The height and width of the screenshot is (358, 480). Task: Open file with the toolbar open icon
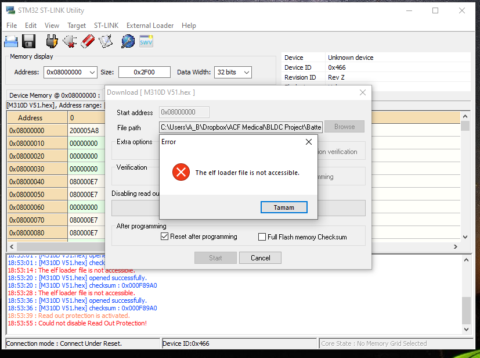(x=11, y=41)
